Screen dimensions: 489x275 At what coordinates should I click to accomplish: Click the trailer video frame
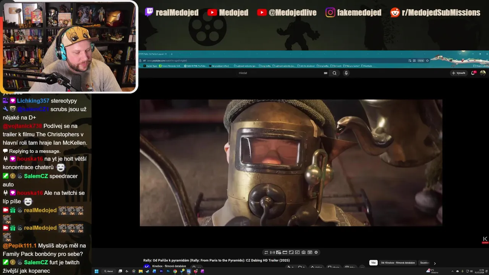(291, 163)
